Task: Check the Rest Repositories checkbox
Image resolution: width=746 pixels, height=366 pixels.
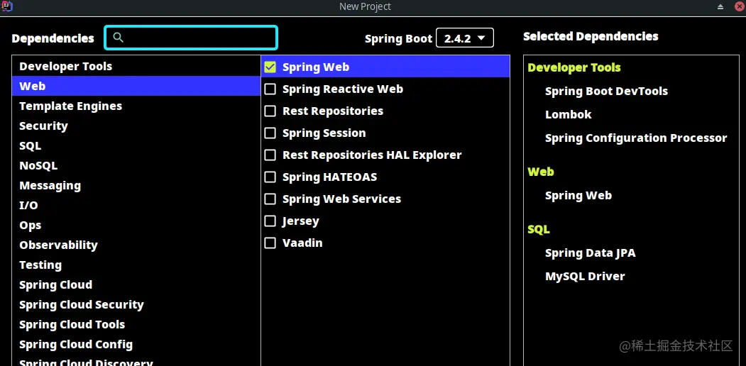Action: (x=270, y=111)
